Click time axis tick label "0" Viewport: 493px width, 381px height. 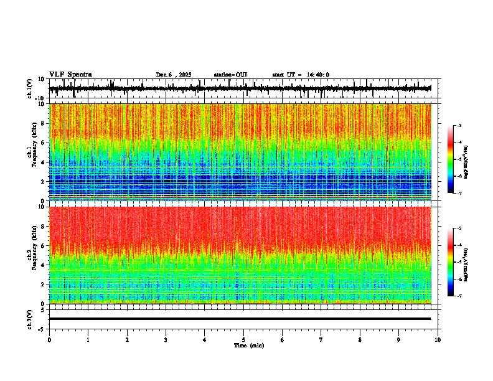tap(49, 340)
